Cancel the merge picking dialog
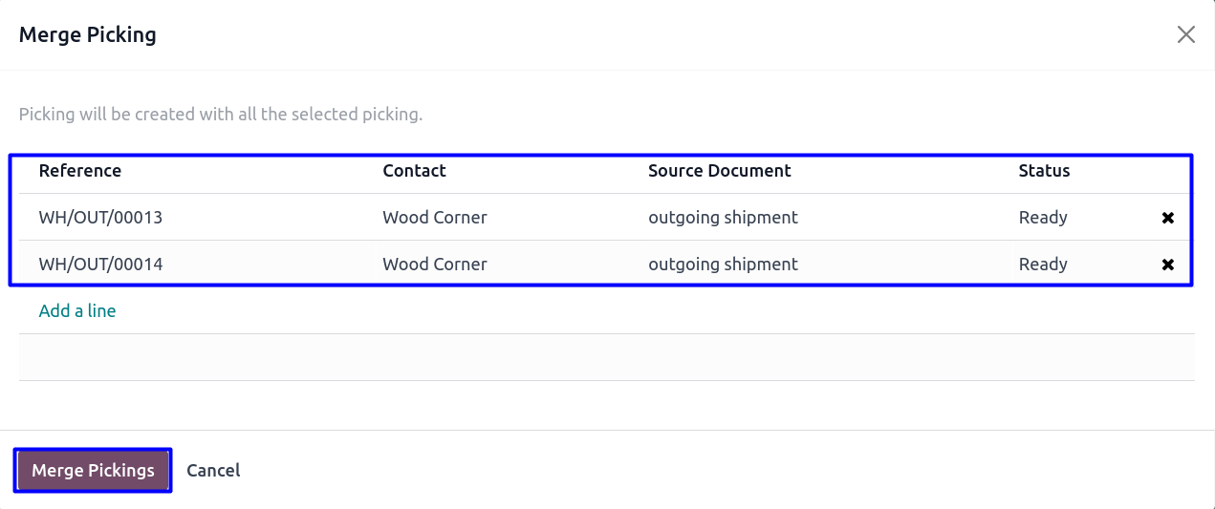Image resolution: width=1215 pixels, height=509 pixels. [213, 471]
